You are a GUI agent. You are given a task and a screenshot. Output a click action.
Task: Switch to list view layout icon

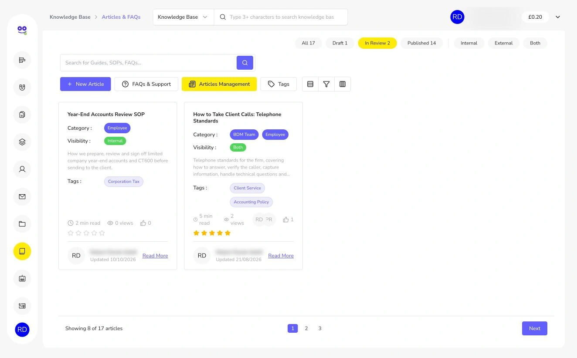(310, 84)
